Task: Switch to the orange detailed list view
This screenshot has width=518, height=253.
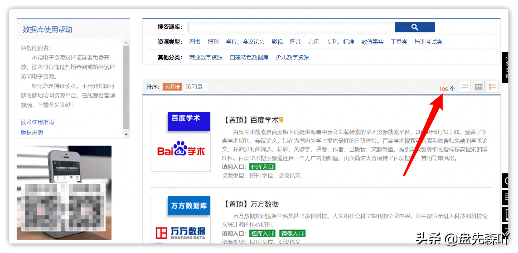Action: click(x=493, y=87)
